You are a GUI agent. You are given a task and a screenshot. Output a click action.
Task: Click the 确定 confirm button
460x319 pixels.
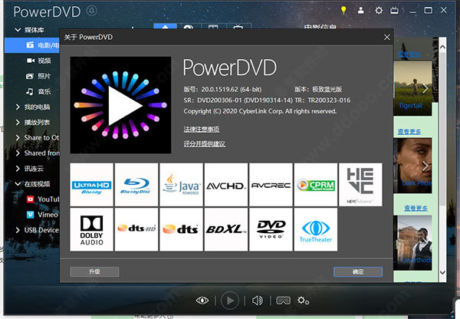pyautogui.click(x=357, y=271)
